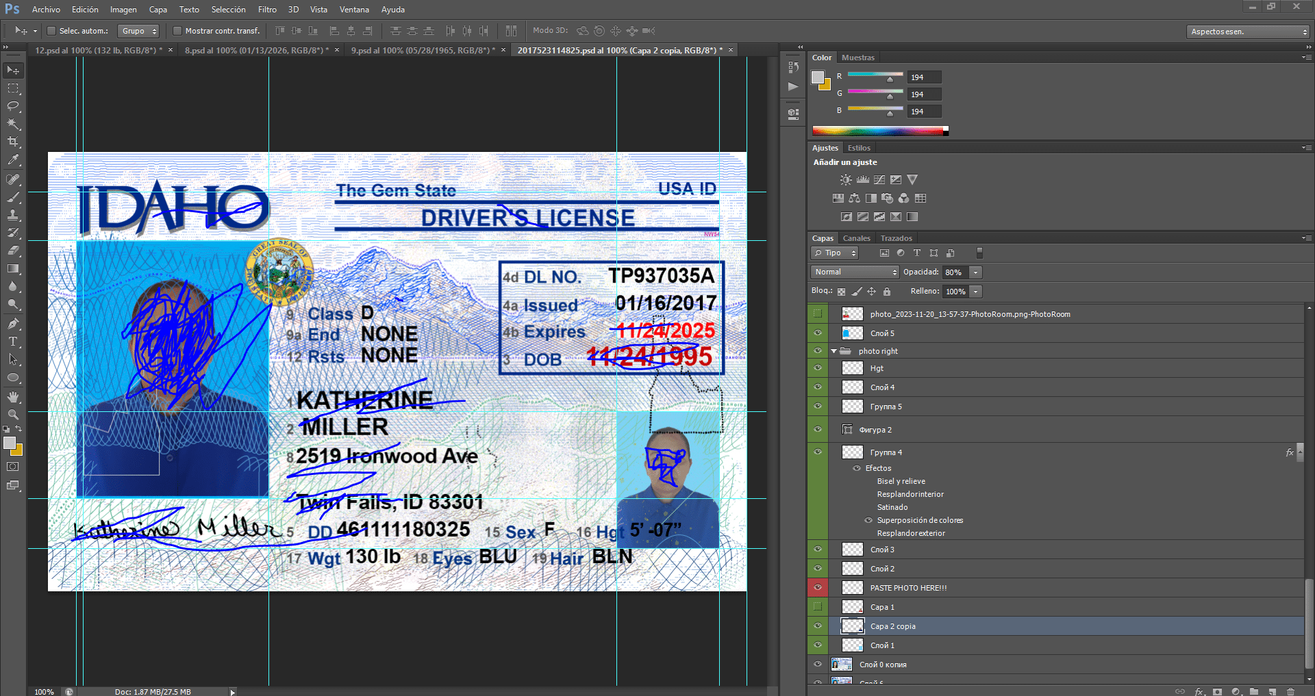Check the Mostrar contr. transf. option
The height and width of the screenshot is (696, 1315).
[177, 31]
